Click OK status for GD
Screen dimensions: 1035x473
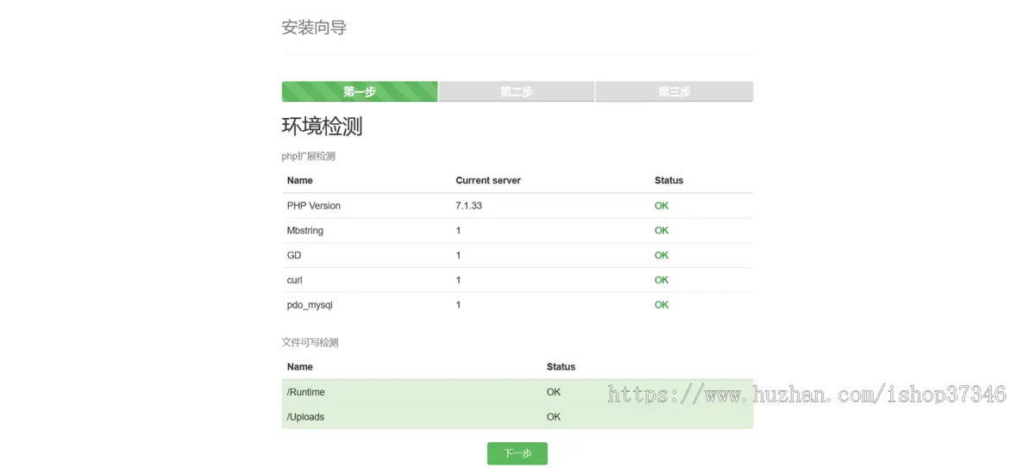(x=662, y=255)
